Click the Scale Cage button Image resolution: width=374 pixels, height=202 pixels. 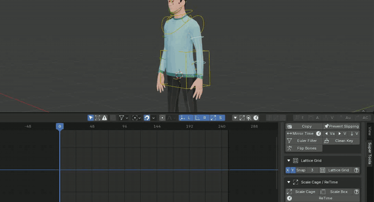tap(302, 192)
